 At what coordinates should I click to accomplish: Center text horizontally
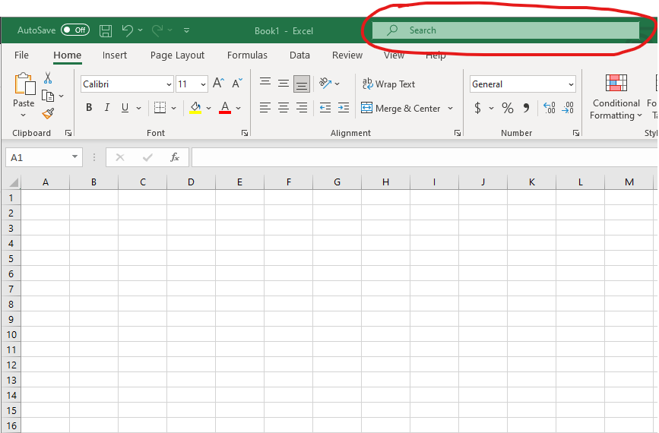284,108
